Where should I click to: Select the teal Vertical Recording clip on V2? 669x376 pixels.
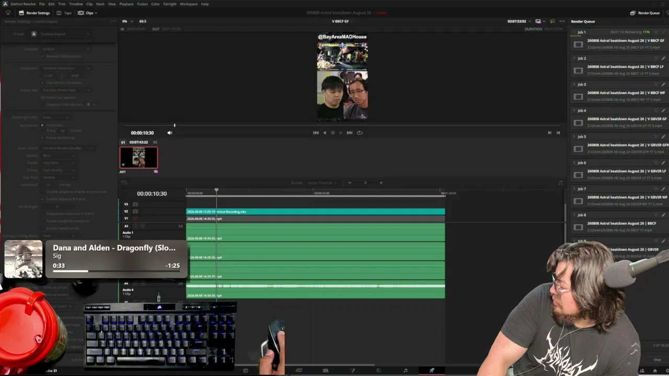pos(316,211)
